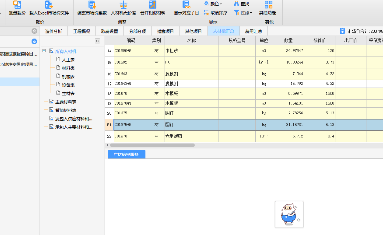The width and height of the screenshot is (383, 235).
Task: Switch to 其他项目 tab
Action: [x=193, y=31]
